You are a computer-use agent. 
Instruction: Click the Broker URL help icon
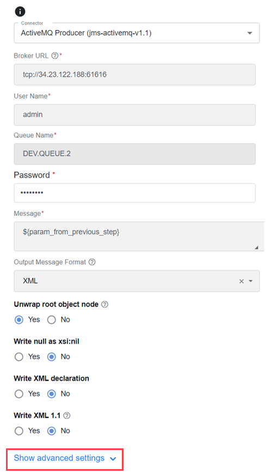point(54,56)
